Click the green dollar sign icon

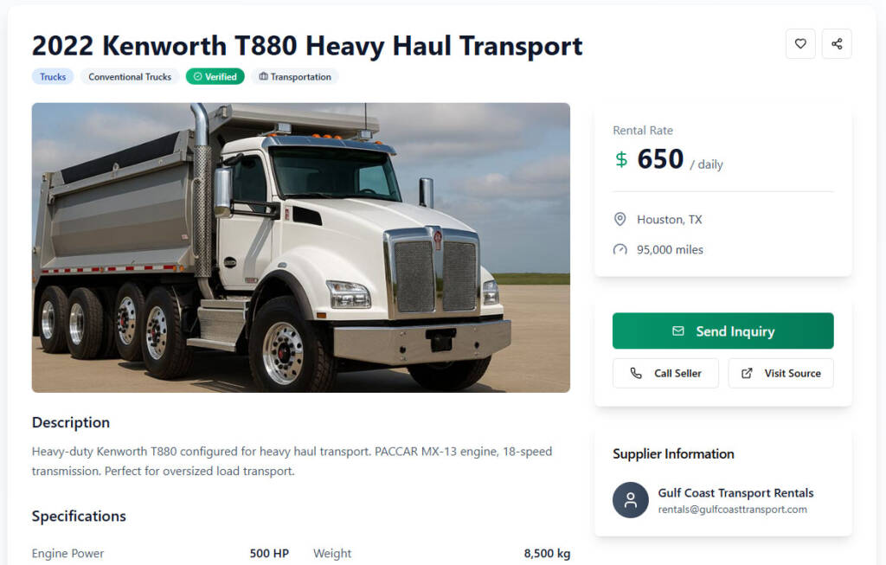coord(621,159)
